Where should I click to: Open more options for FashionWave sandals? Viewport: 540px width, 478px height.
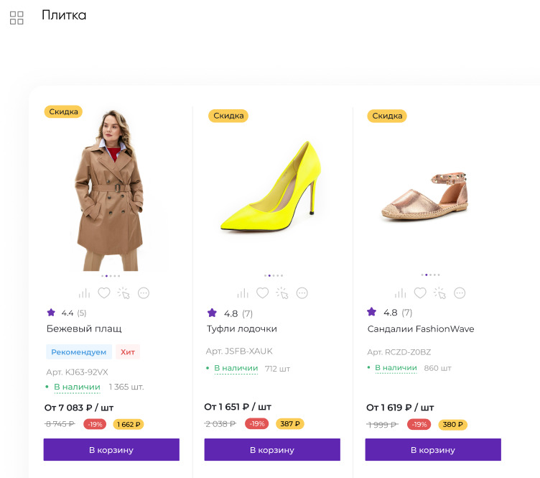[460, 293]
